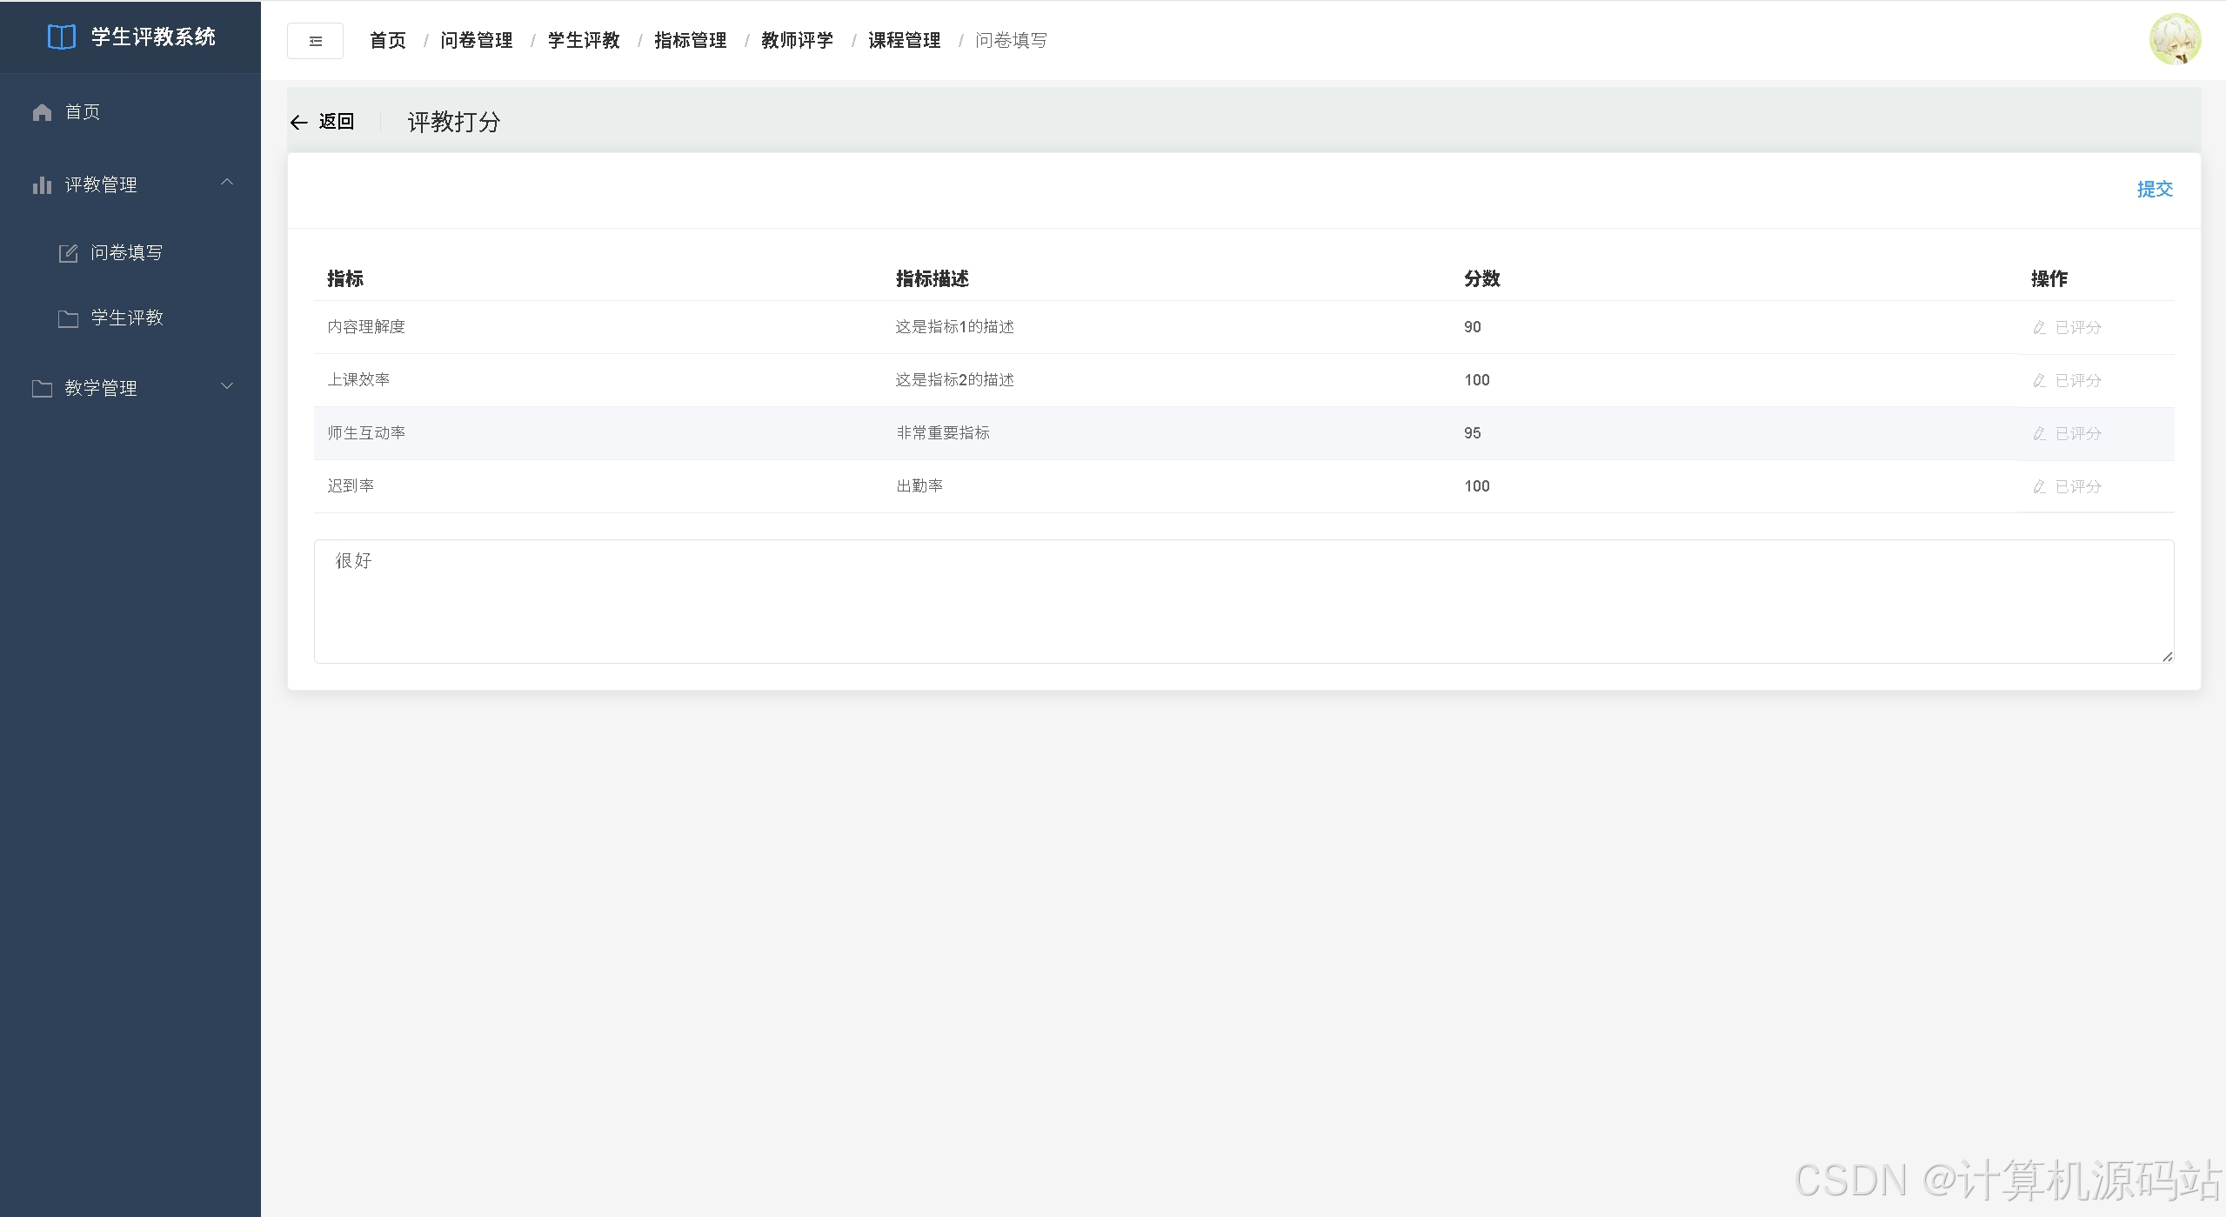Click 问卷填写 at the breadcrumb end

[1011, 41]
